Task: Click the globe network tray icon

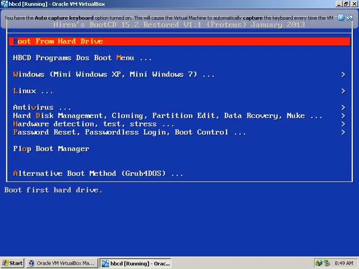Action: [319, 263]
